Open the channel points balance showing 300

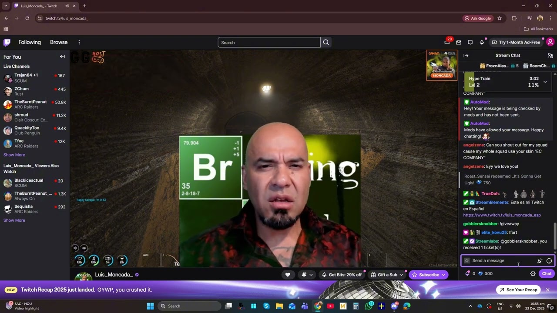[485, 274]
